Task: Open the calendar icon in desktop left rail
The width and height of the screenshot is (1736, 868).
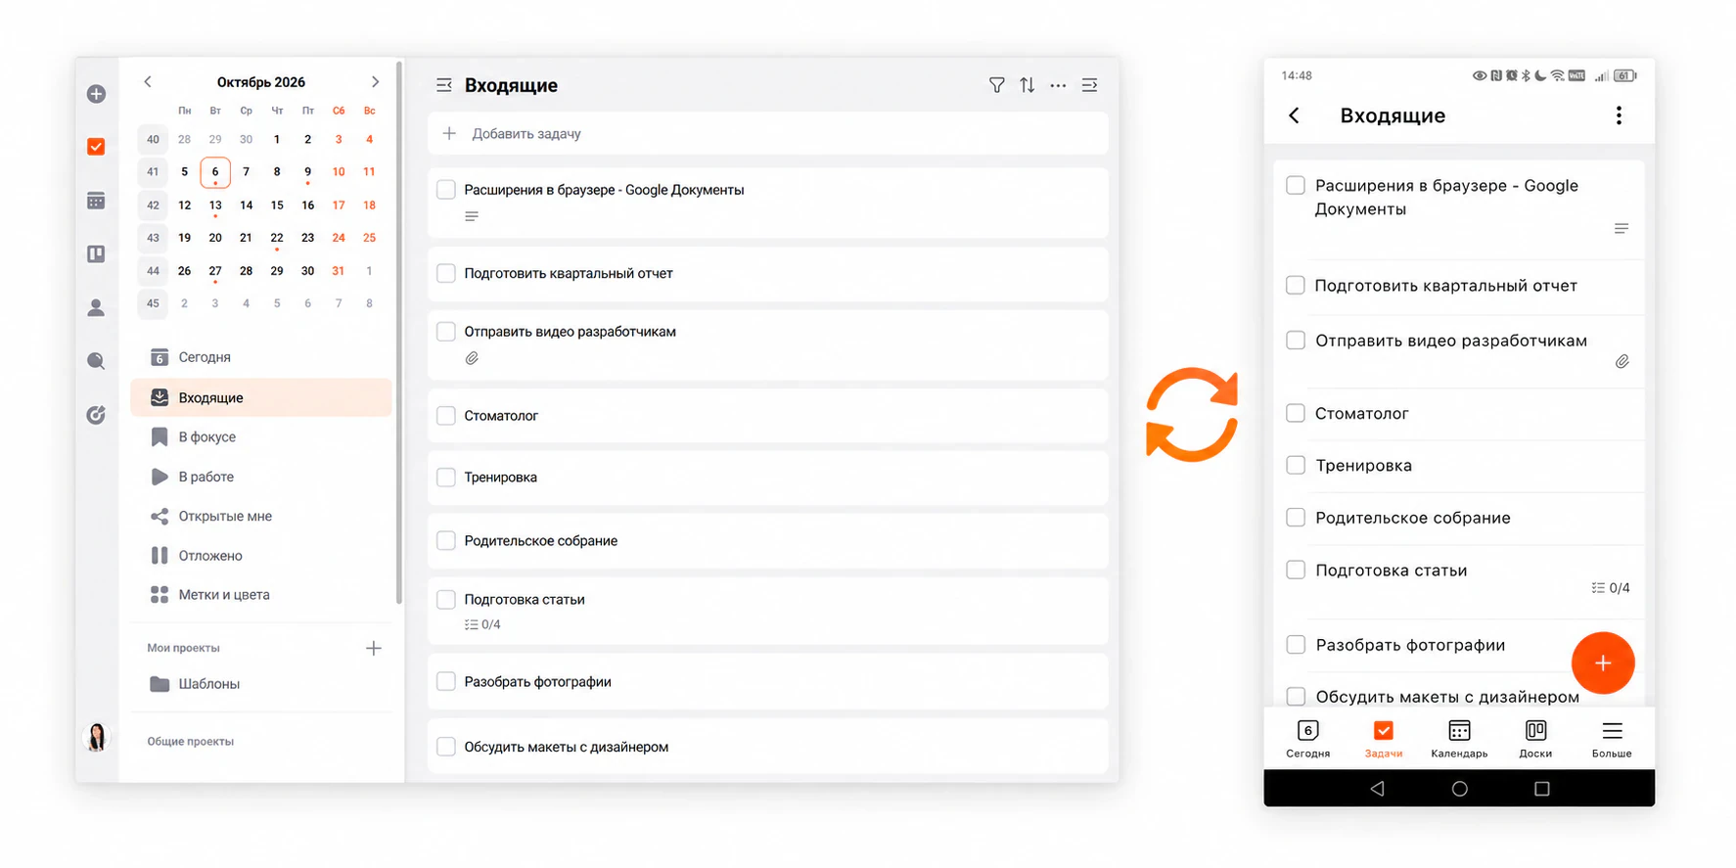Action: [96, 201]
